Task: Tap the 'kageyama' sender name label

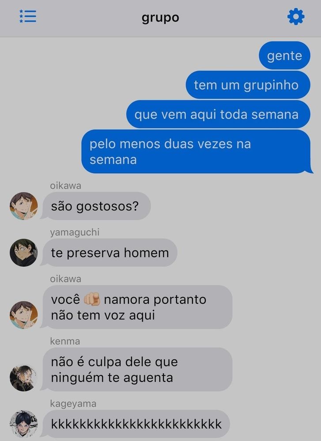Action: [x=73, y=404]
